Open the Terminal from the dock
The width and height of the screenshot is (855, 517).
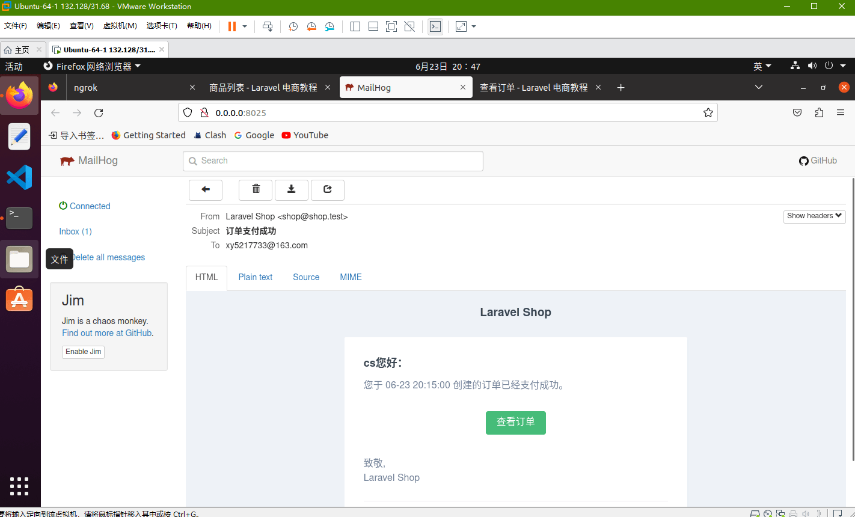19,218
